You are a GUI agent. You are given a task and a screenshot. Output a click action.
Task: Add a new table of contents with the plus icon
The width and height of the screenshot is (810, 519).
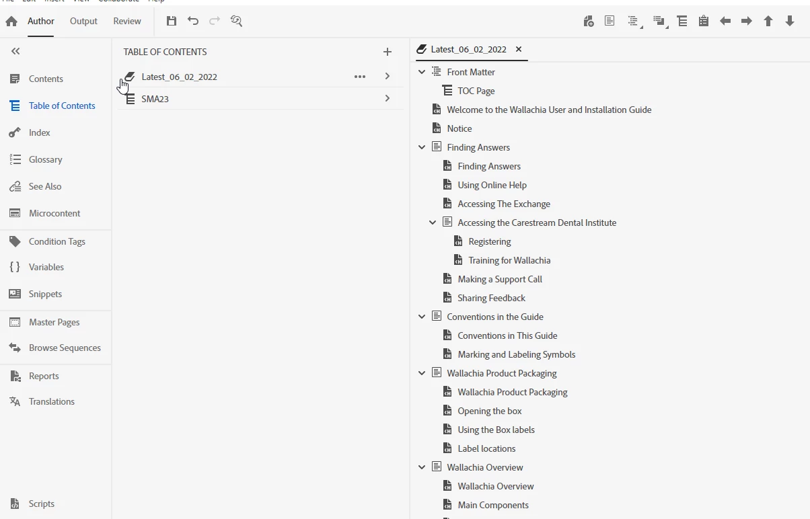(x=388, y=52)
